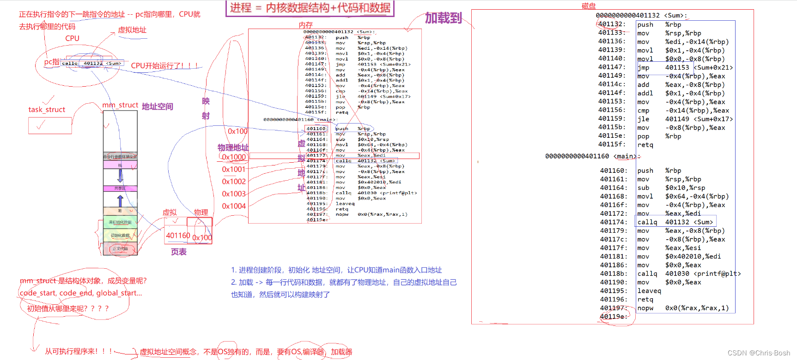Click "jmp 401153 <Sum+0x21>" in disk panel
This screenshot has height=360, width=797.
click(x=685, y=67)
